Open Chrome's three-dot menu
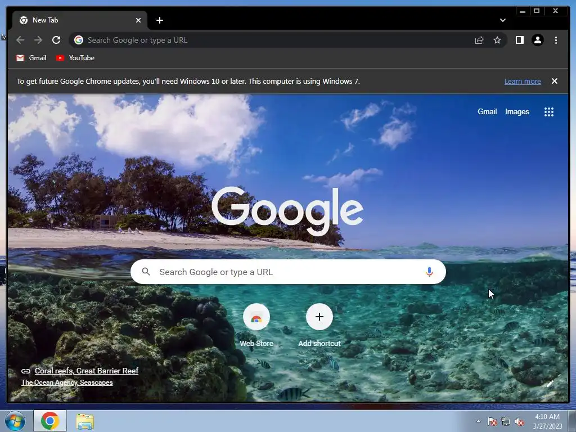 (x=556, y=40)
